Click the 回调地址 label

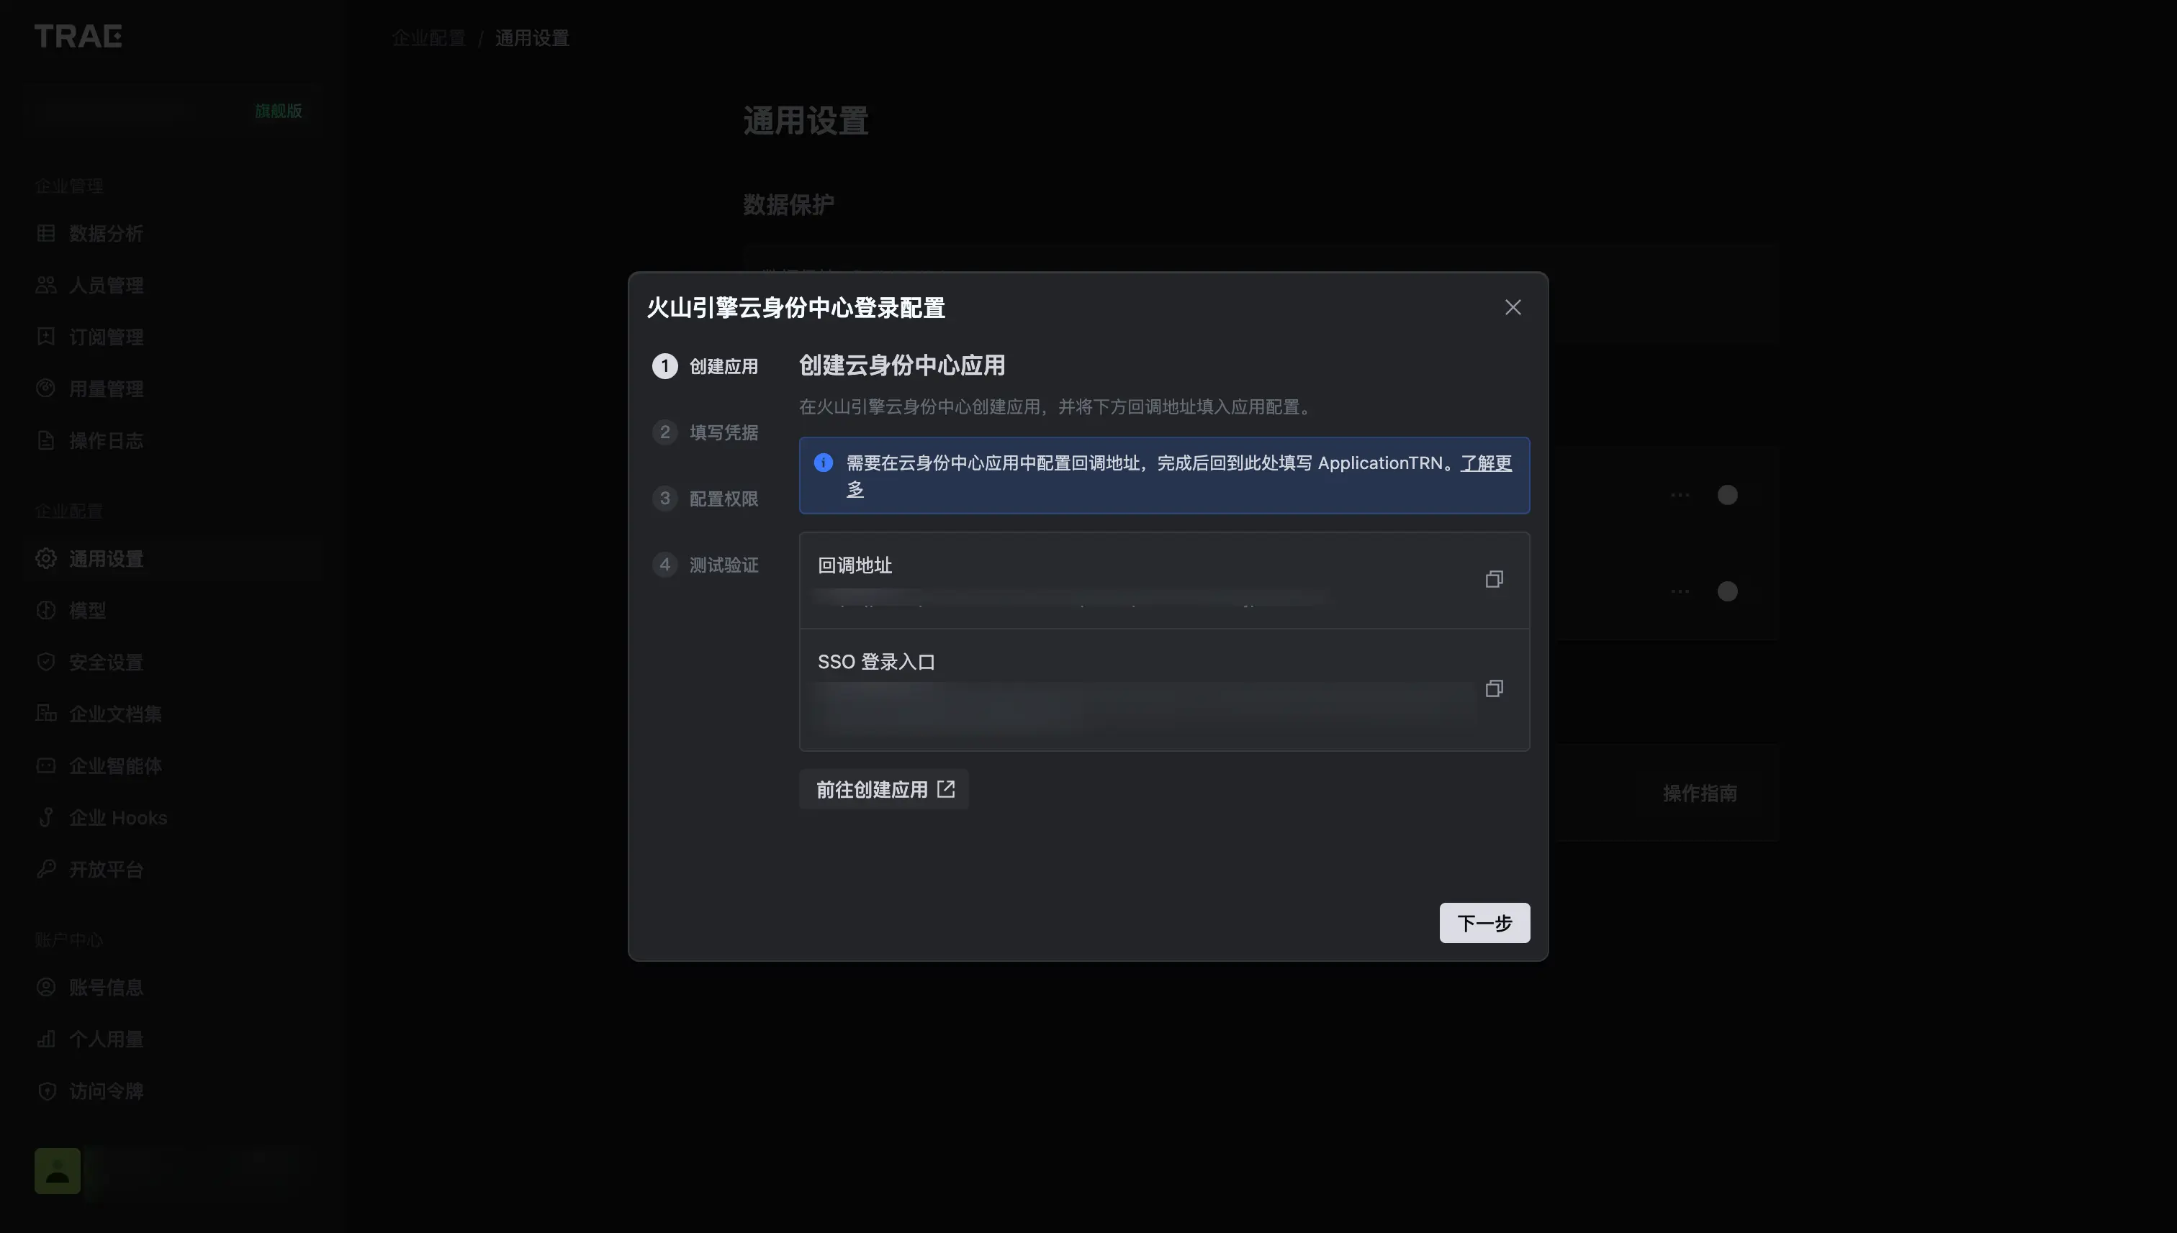tap(855, 565)
